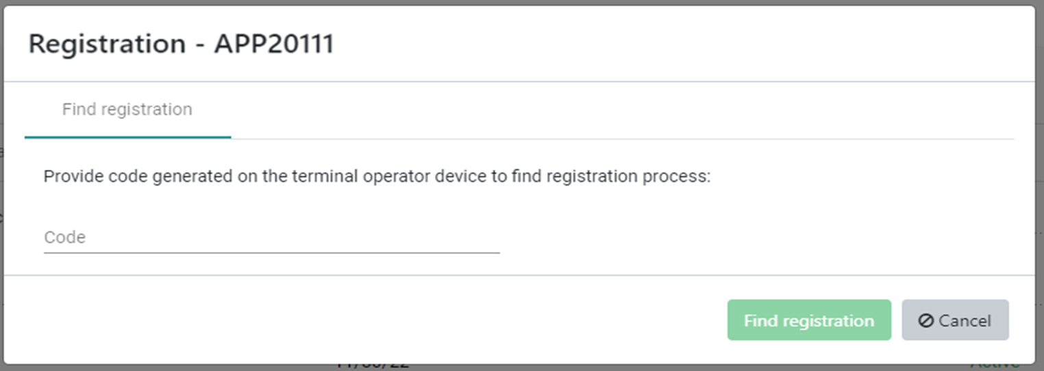
Task: Click the empty footer area left of the buttons
Action: pyautogui.click(x=343, y=320)
